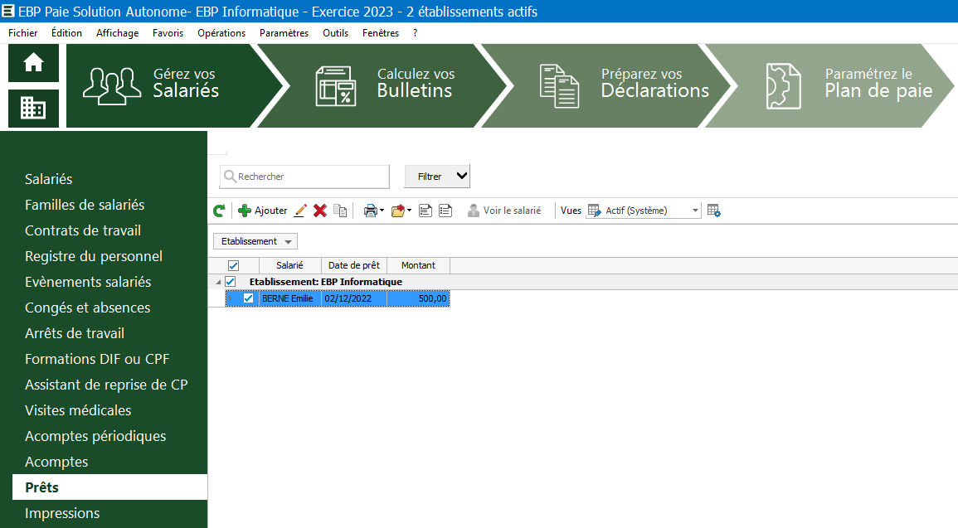Viewport: 958px width, 528px height.
Task: Open the Opérations menu
Action: coord(221,33)
